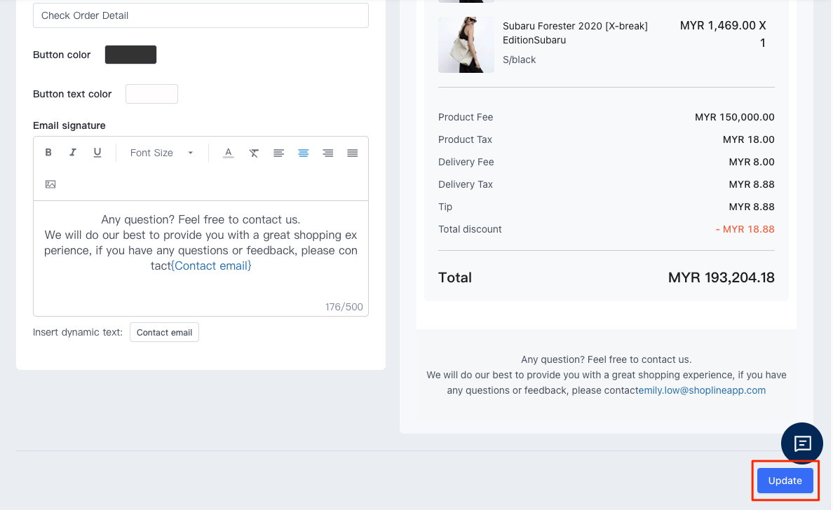Open the Font Size dropdown
833x510 pixels.
(161, 153)
